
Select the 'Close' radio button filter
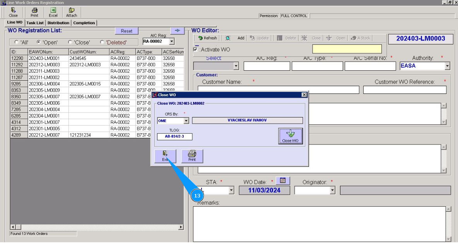coord(70,42)
